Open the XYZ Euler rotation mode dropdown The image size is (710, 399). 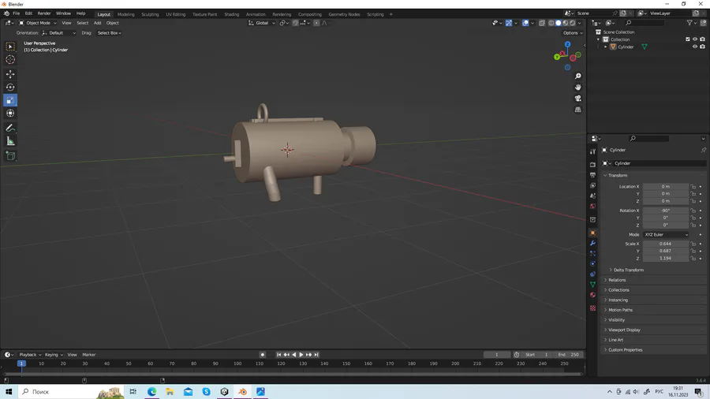point(666,234)
